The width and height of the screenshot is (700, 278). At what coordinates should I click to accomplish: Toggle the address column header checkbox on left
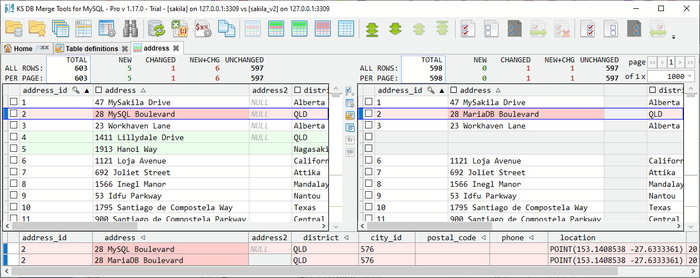pos(98,90)
